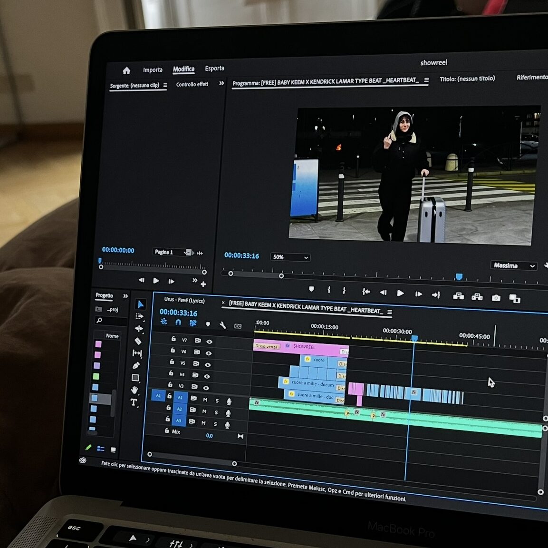Expand the Pagina 1 dropdown

(188, 252)
